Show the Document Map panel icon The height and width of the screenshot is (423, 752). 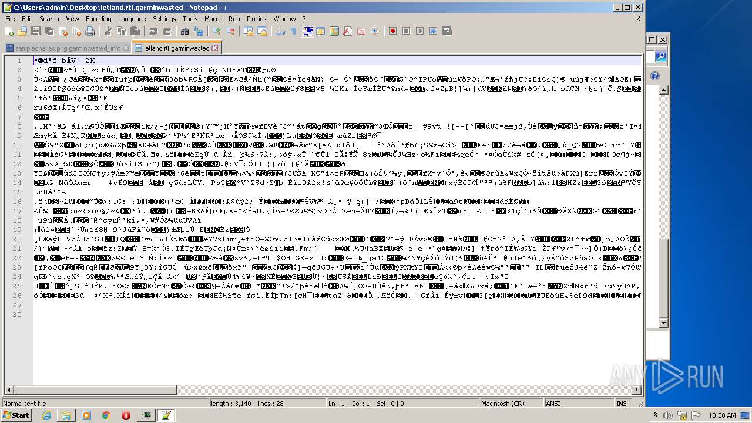click(x=334, y=31)
